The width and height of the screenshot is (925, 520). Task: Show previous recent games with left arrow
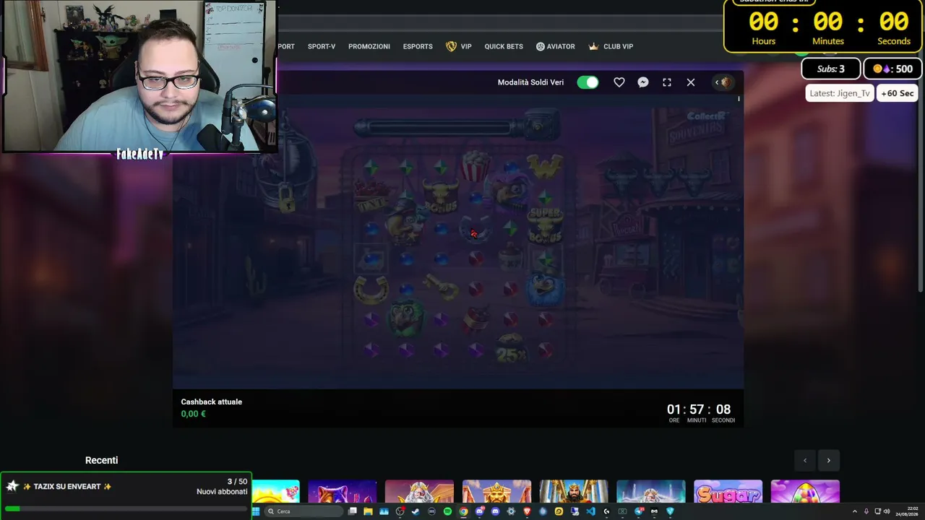click(x=805, y=460)
